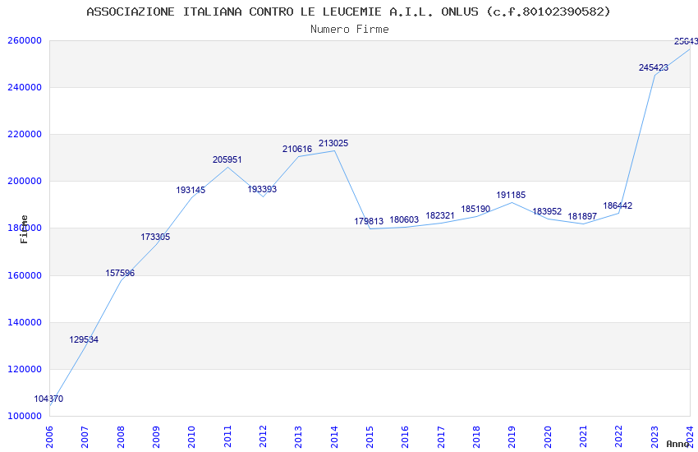Click the x-axis year 2014
698x452 pixels.
pos(334,437)
